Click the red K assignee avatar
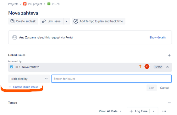This screenshot has width=177, height=115. pyautogui.click(x=147, y=66)
